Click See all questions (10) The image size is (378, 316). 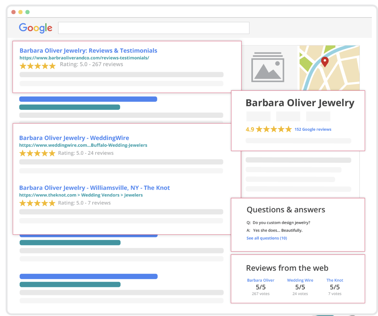[267, 238]
